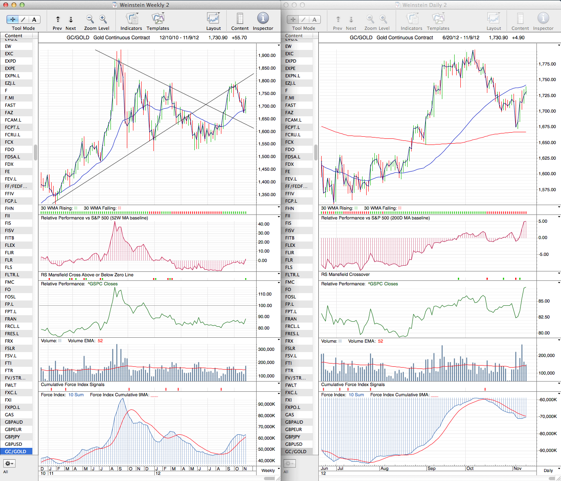
Task: Open the gear action menu
Action: [x=9, y=463]
